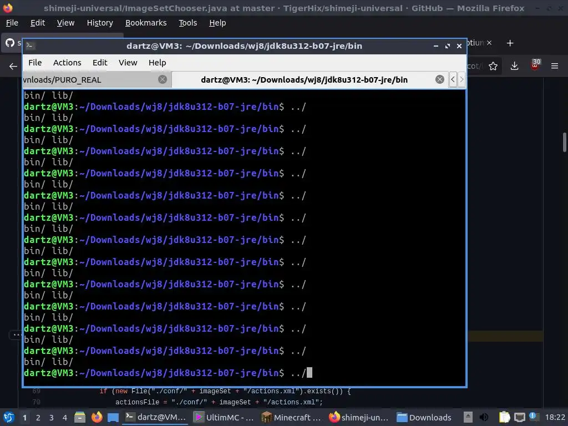Activate UltimMC taskbar button
The height and width of the screenshot is (426, 568).
[224, 417]
